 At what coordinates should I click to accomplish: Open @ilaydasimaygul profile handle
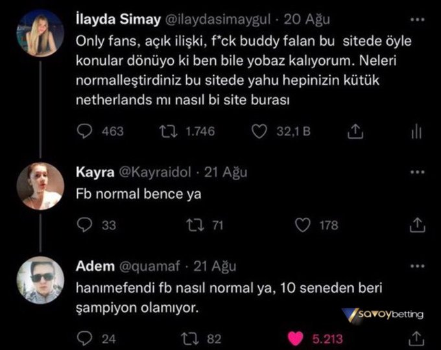point(217,19)
